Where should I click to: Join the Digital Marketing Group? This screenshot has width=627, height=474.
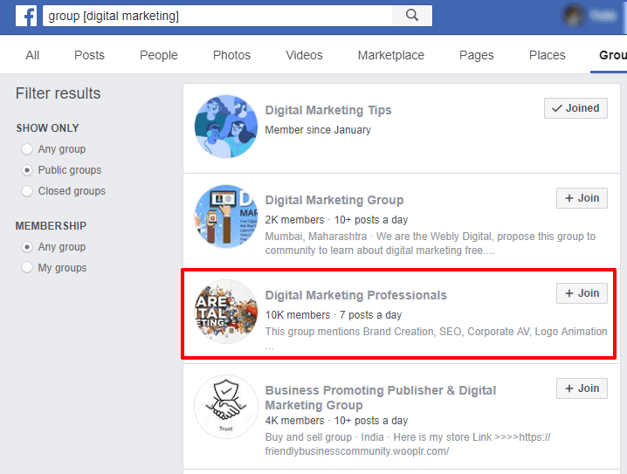click(582, 198)
